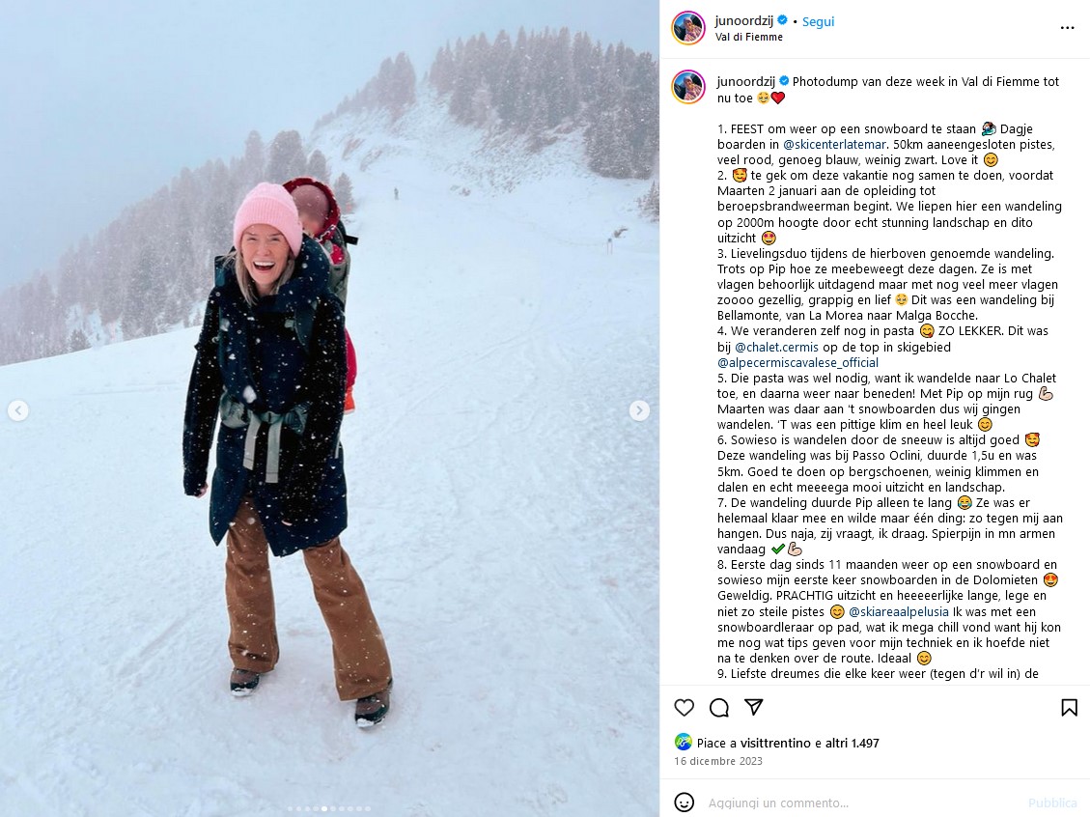Open the Val di Fiemme location link
Viewport: 1090px width, 817px height.
[x=748, y=37]
